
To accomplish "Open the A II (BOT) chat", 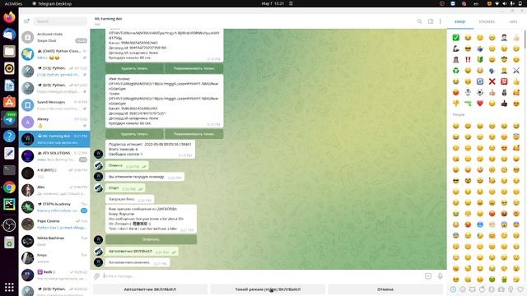I will point(54,173).
